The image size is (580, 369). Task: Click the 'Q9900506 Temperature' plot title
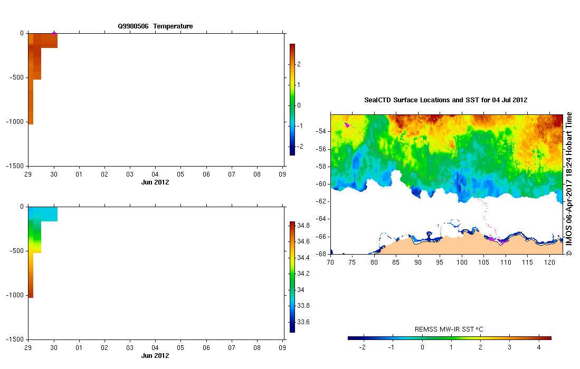pos(155,26)
